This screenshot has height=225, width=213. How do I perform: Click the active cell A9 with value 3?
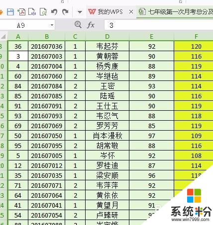[18, 56]
